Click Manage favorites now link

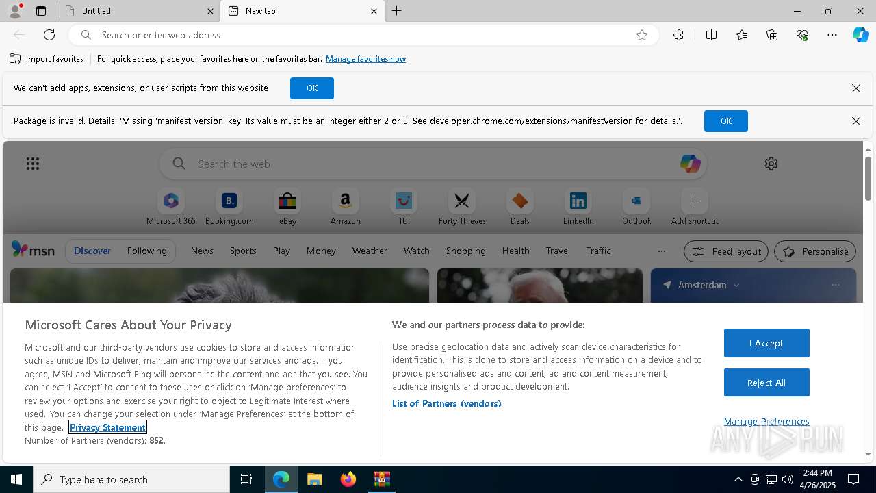pyautogui.click(x=365, y=59)
